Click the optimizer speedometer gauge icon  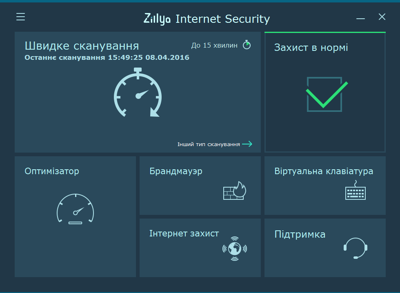click(75, 209)
